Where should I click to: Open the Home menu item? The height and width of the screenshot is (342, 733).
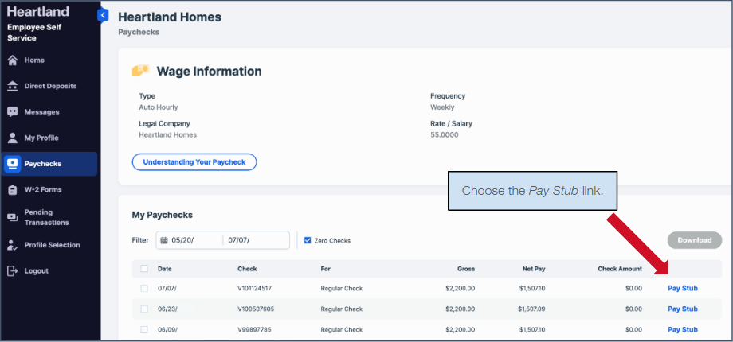[34, 60]
